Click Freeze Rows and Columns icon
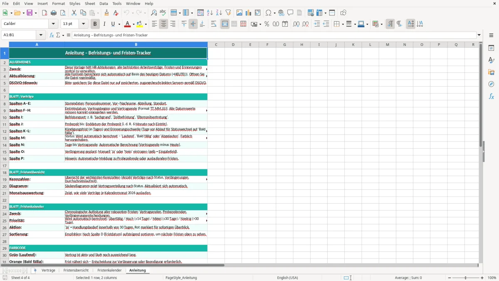499x281 pixels. click(x=319, y=13)
